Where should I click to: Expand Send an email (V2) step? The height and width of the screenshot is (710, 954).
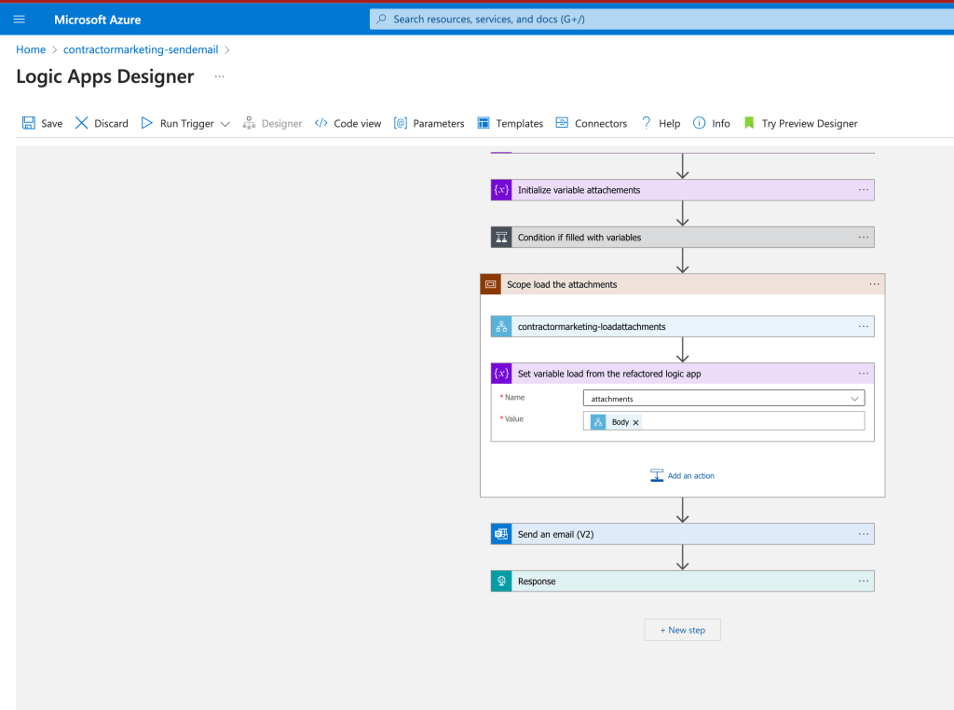coord(683,534)
